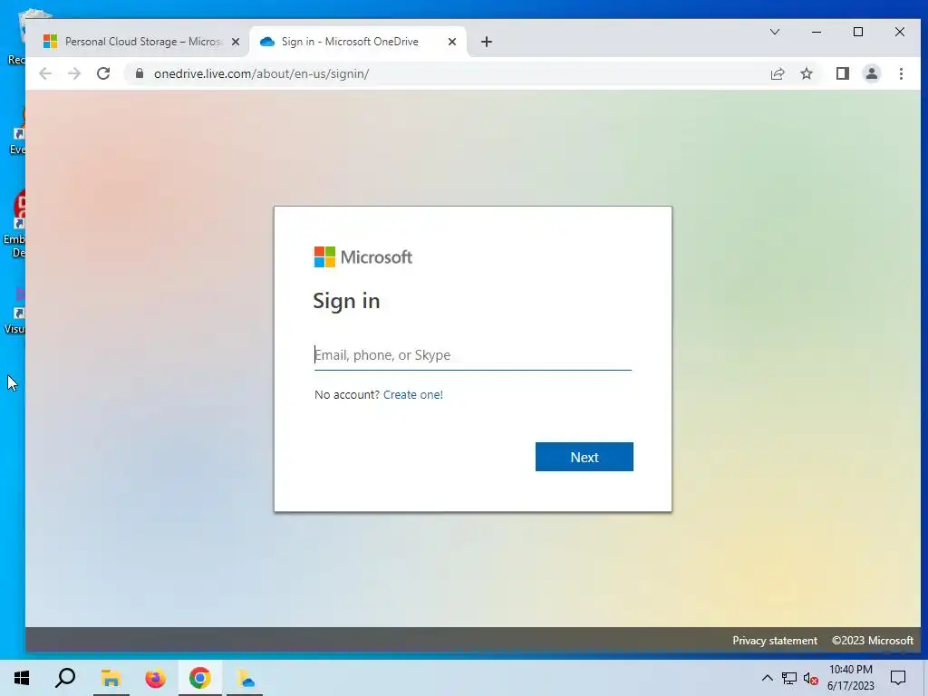The image size is (928, 696).
Task: Open the notification center icon
Action: coord(898,678)
